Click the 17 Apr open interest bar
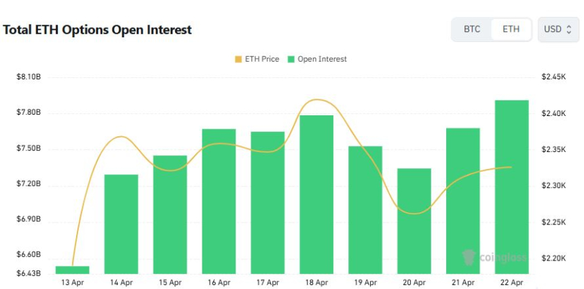Screen dimensions: 584x289 268,202
